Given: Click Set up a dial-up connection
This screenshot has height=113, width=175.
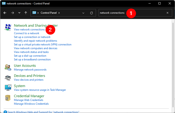Looking at the screenshot, I should [30, 56].
